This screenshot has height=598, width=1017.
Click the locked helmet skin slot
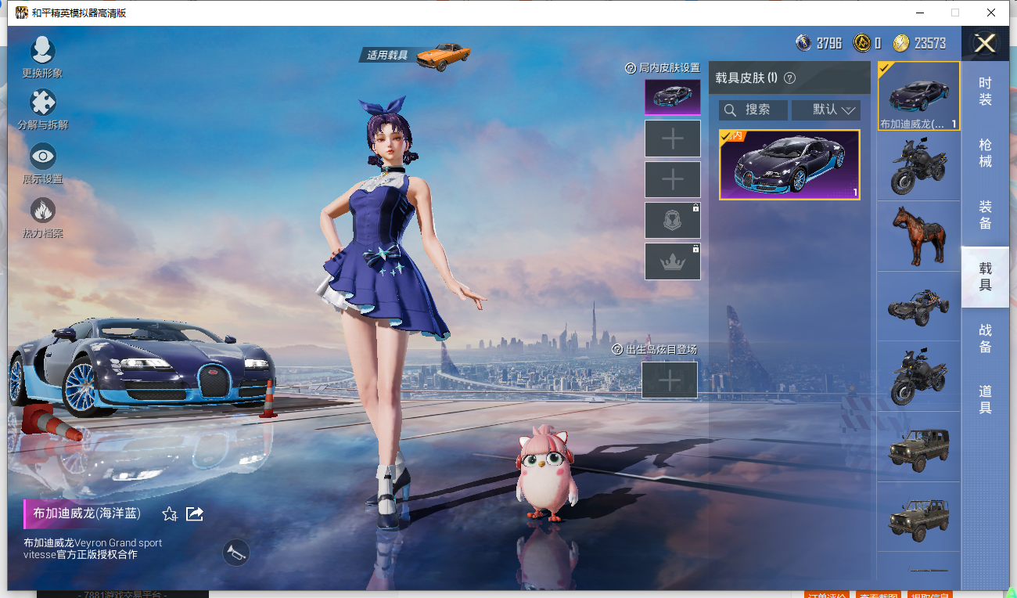pyautogui.click(x=673, y=220)
